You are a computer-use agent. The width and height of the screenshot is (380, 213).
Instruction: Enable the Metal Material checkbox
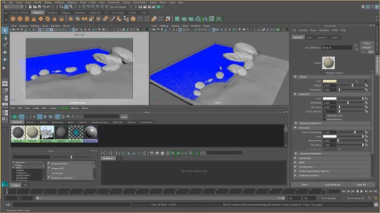tap(324, 119)
